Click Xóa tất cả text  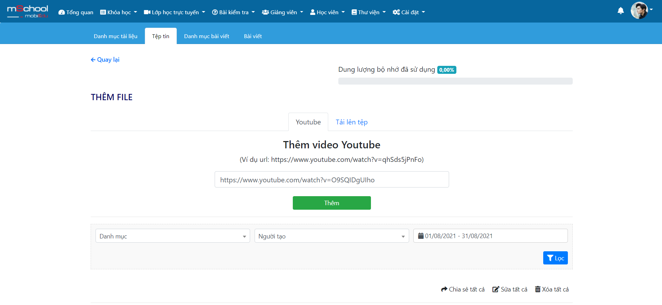tap(555, 289)
